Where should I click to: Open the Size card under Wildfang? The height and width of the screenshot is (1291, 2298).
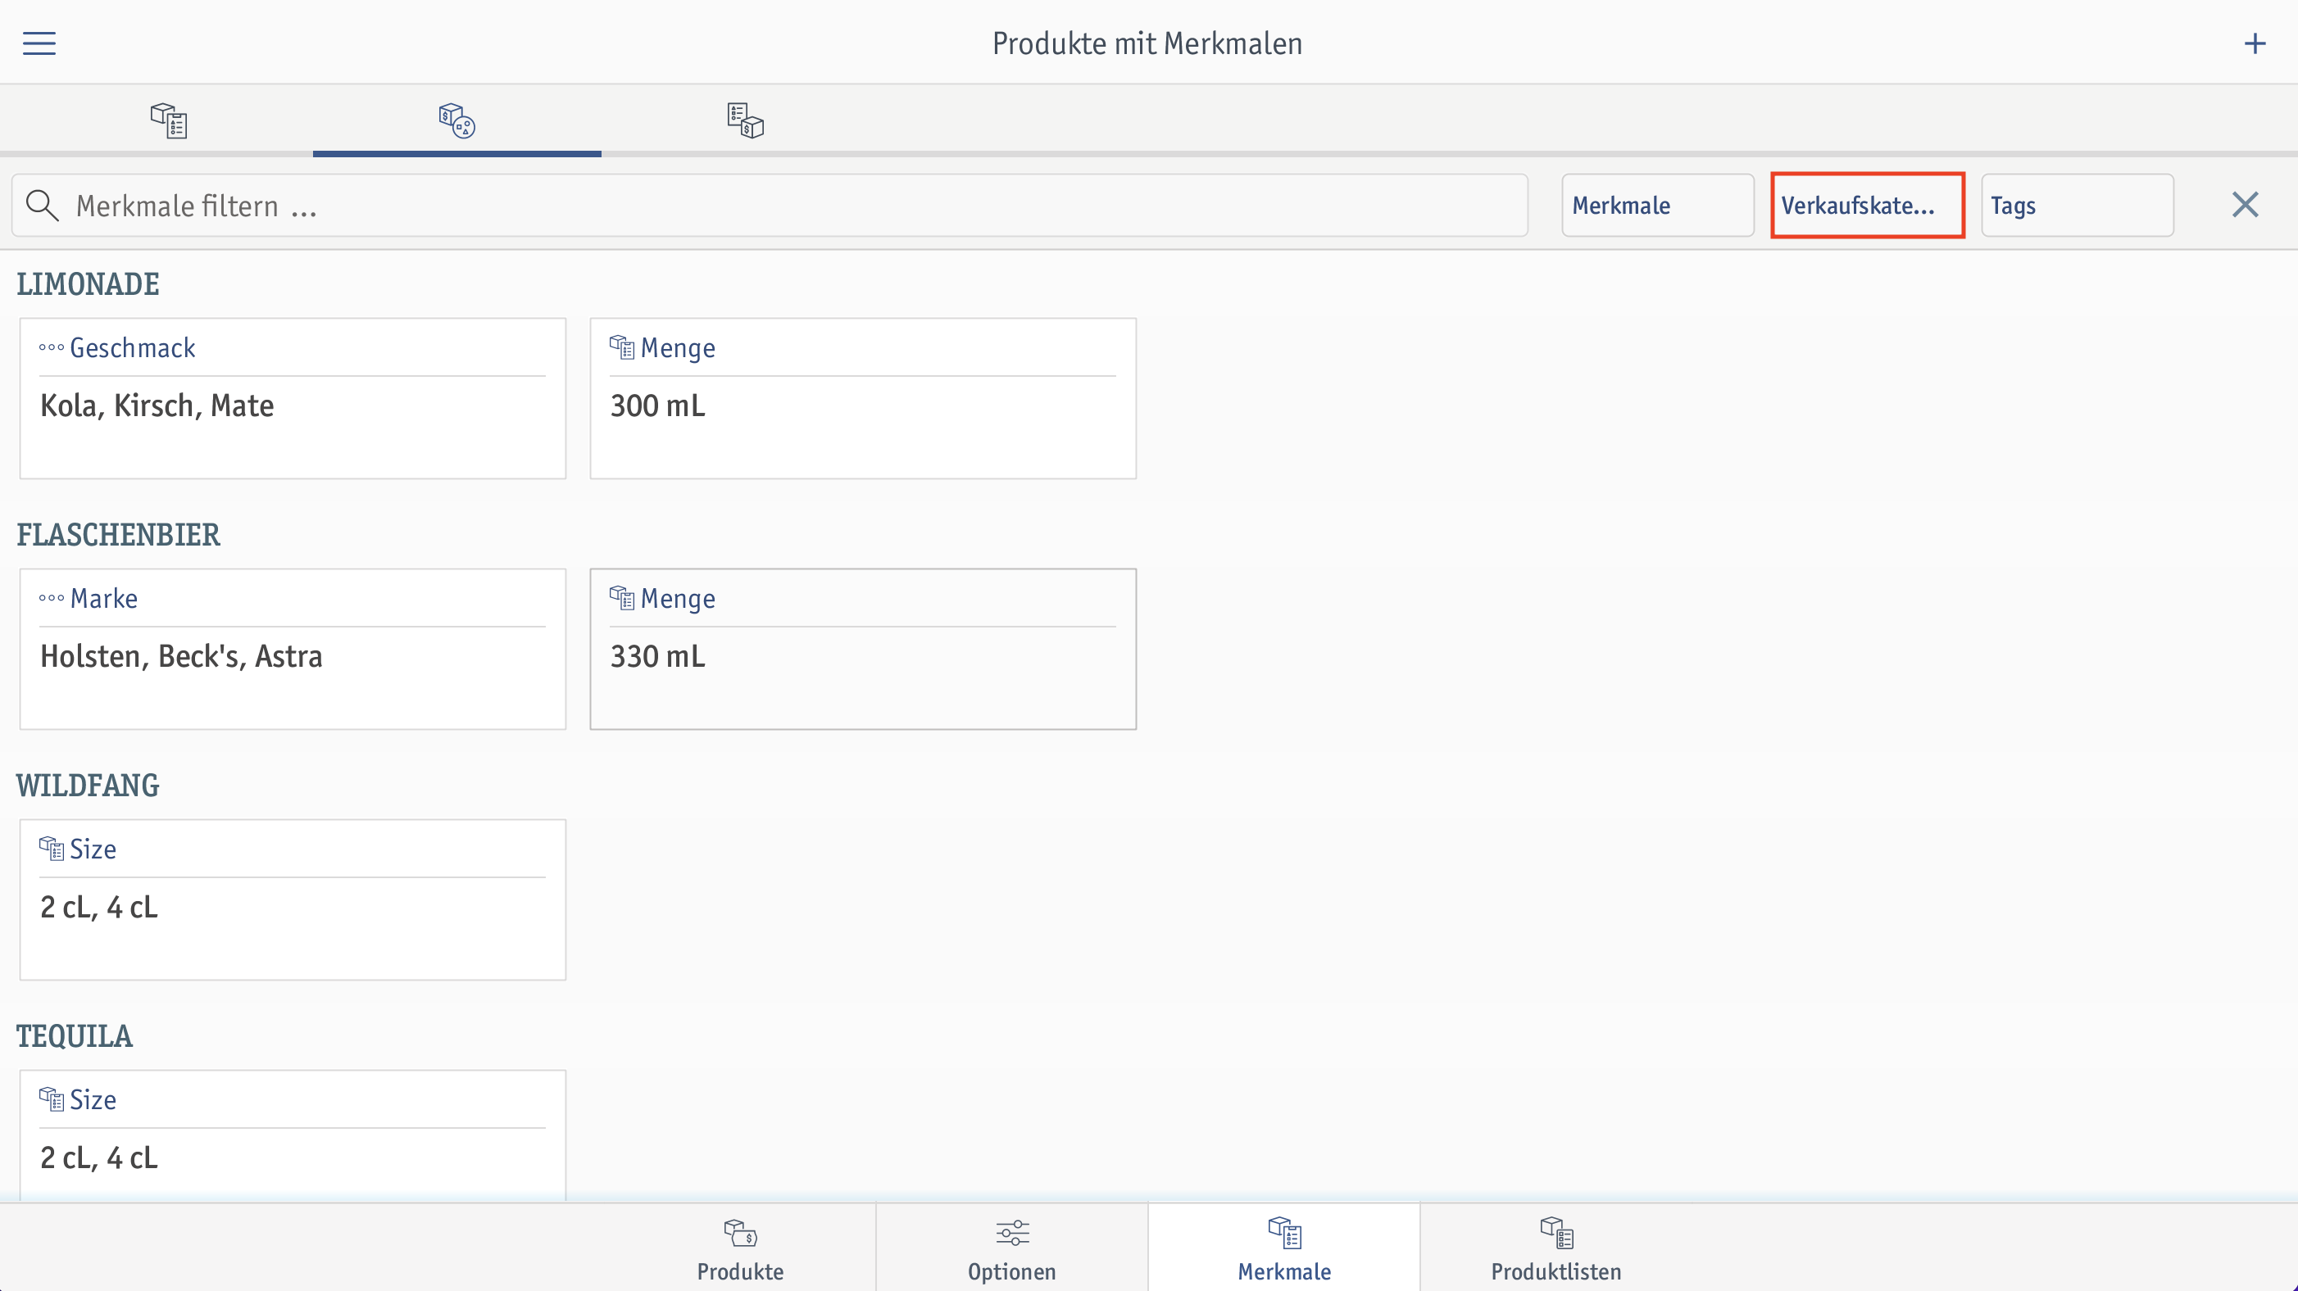click(293, 899)
